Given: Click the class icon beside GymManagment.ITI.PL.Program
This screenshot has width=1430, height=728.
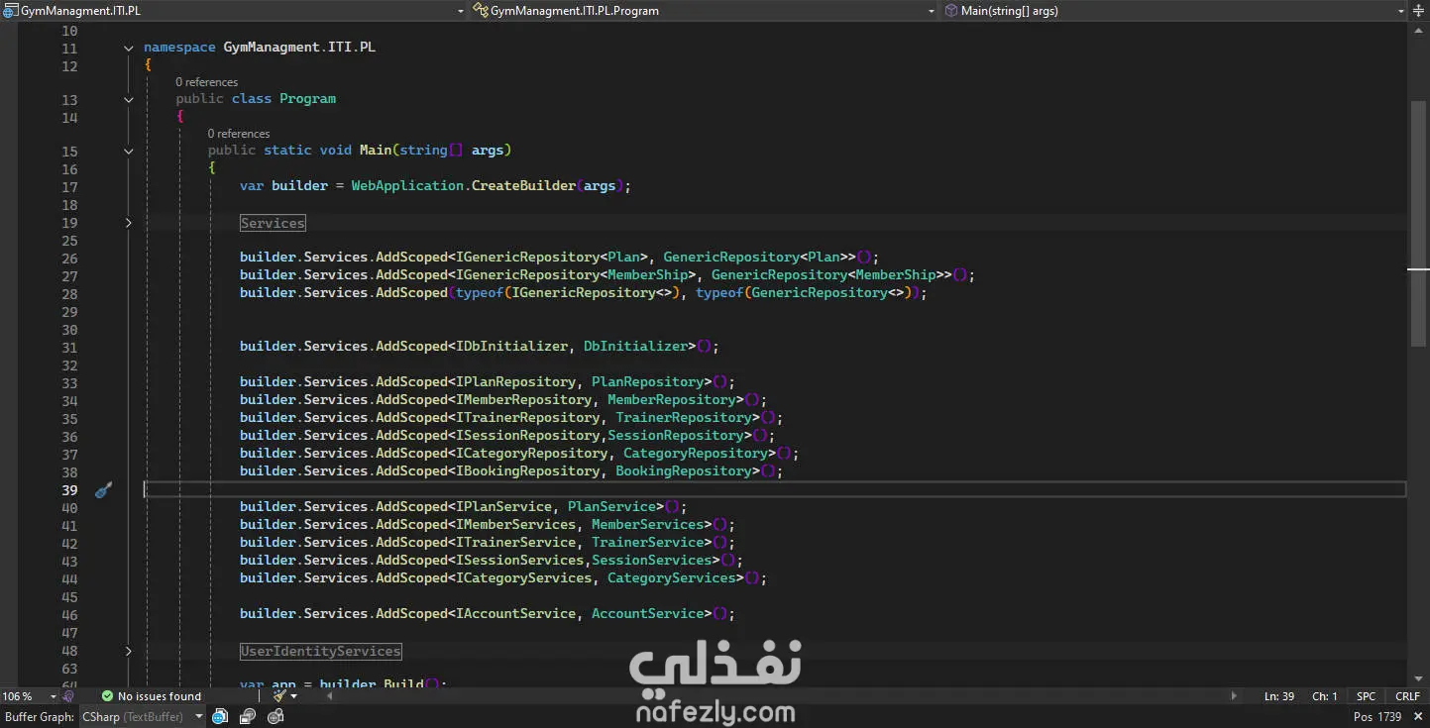Looking at the screenshot, I should point(481,11).
